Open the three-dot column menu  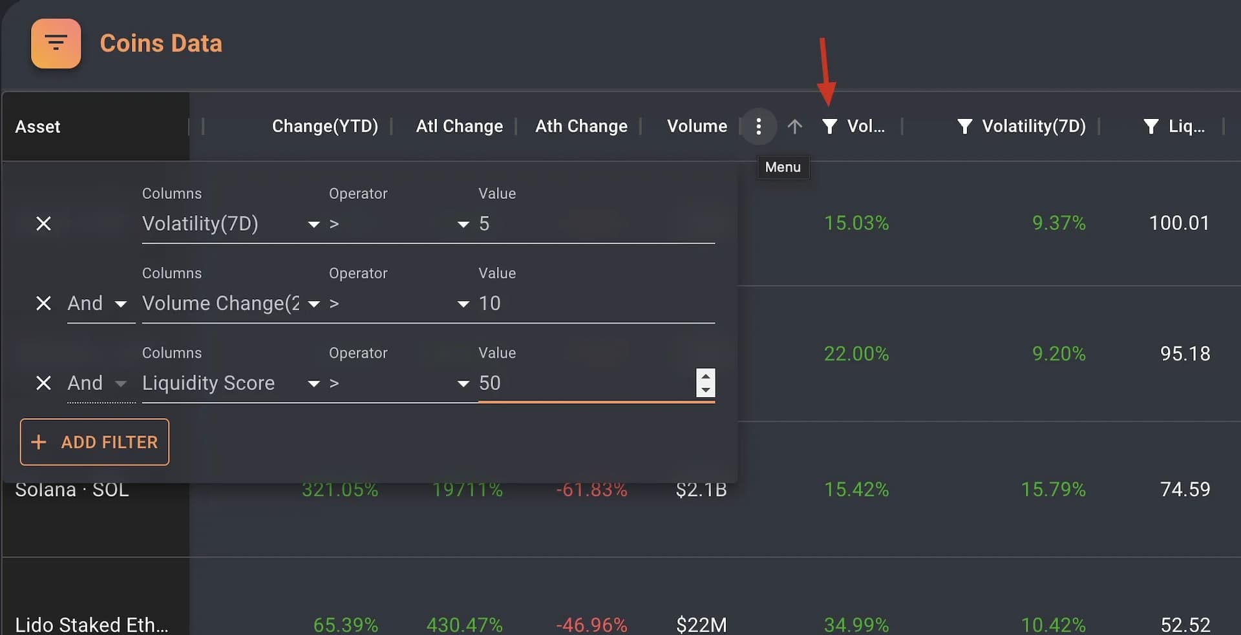coord(758,127)
